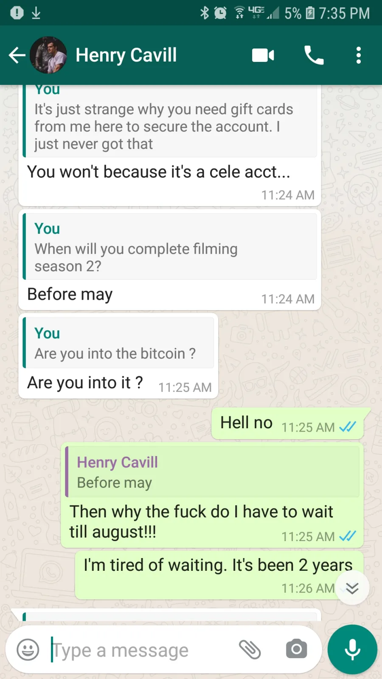Image resolution: width=382 pixels, height=679 pixels.
Task: Start a voice call with phone icon
Action: pos(314,55)
